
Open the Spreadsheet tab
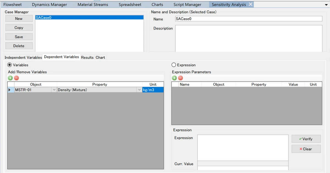point(130,5)
